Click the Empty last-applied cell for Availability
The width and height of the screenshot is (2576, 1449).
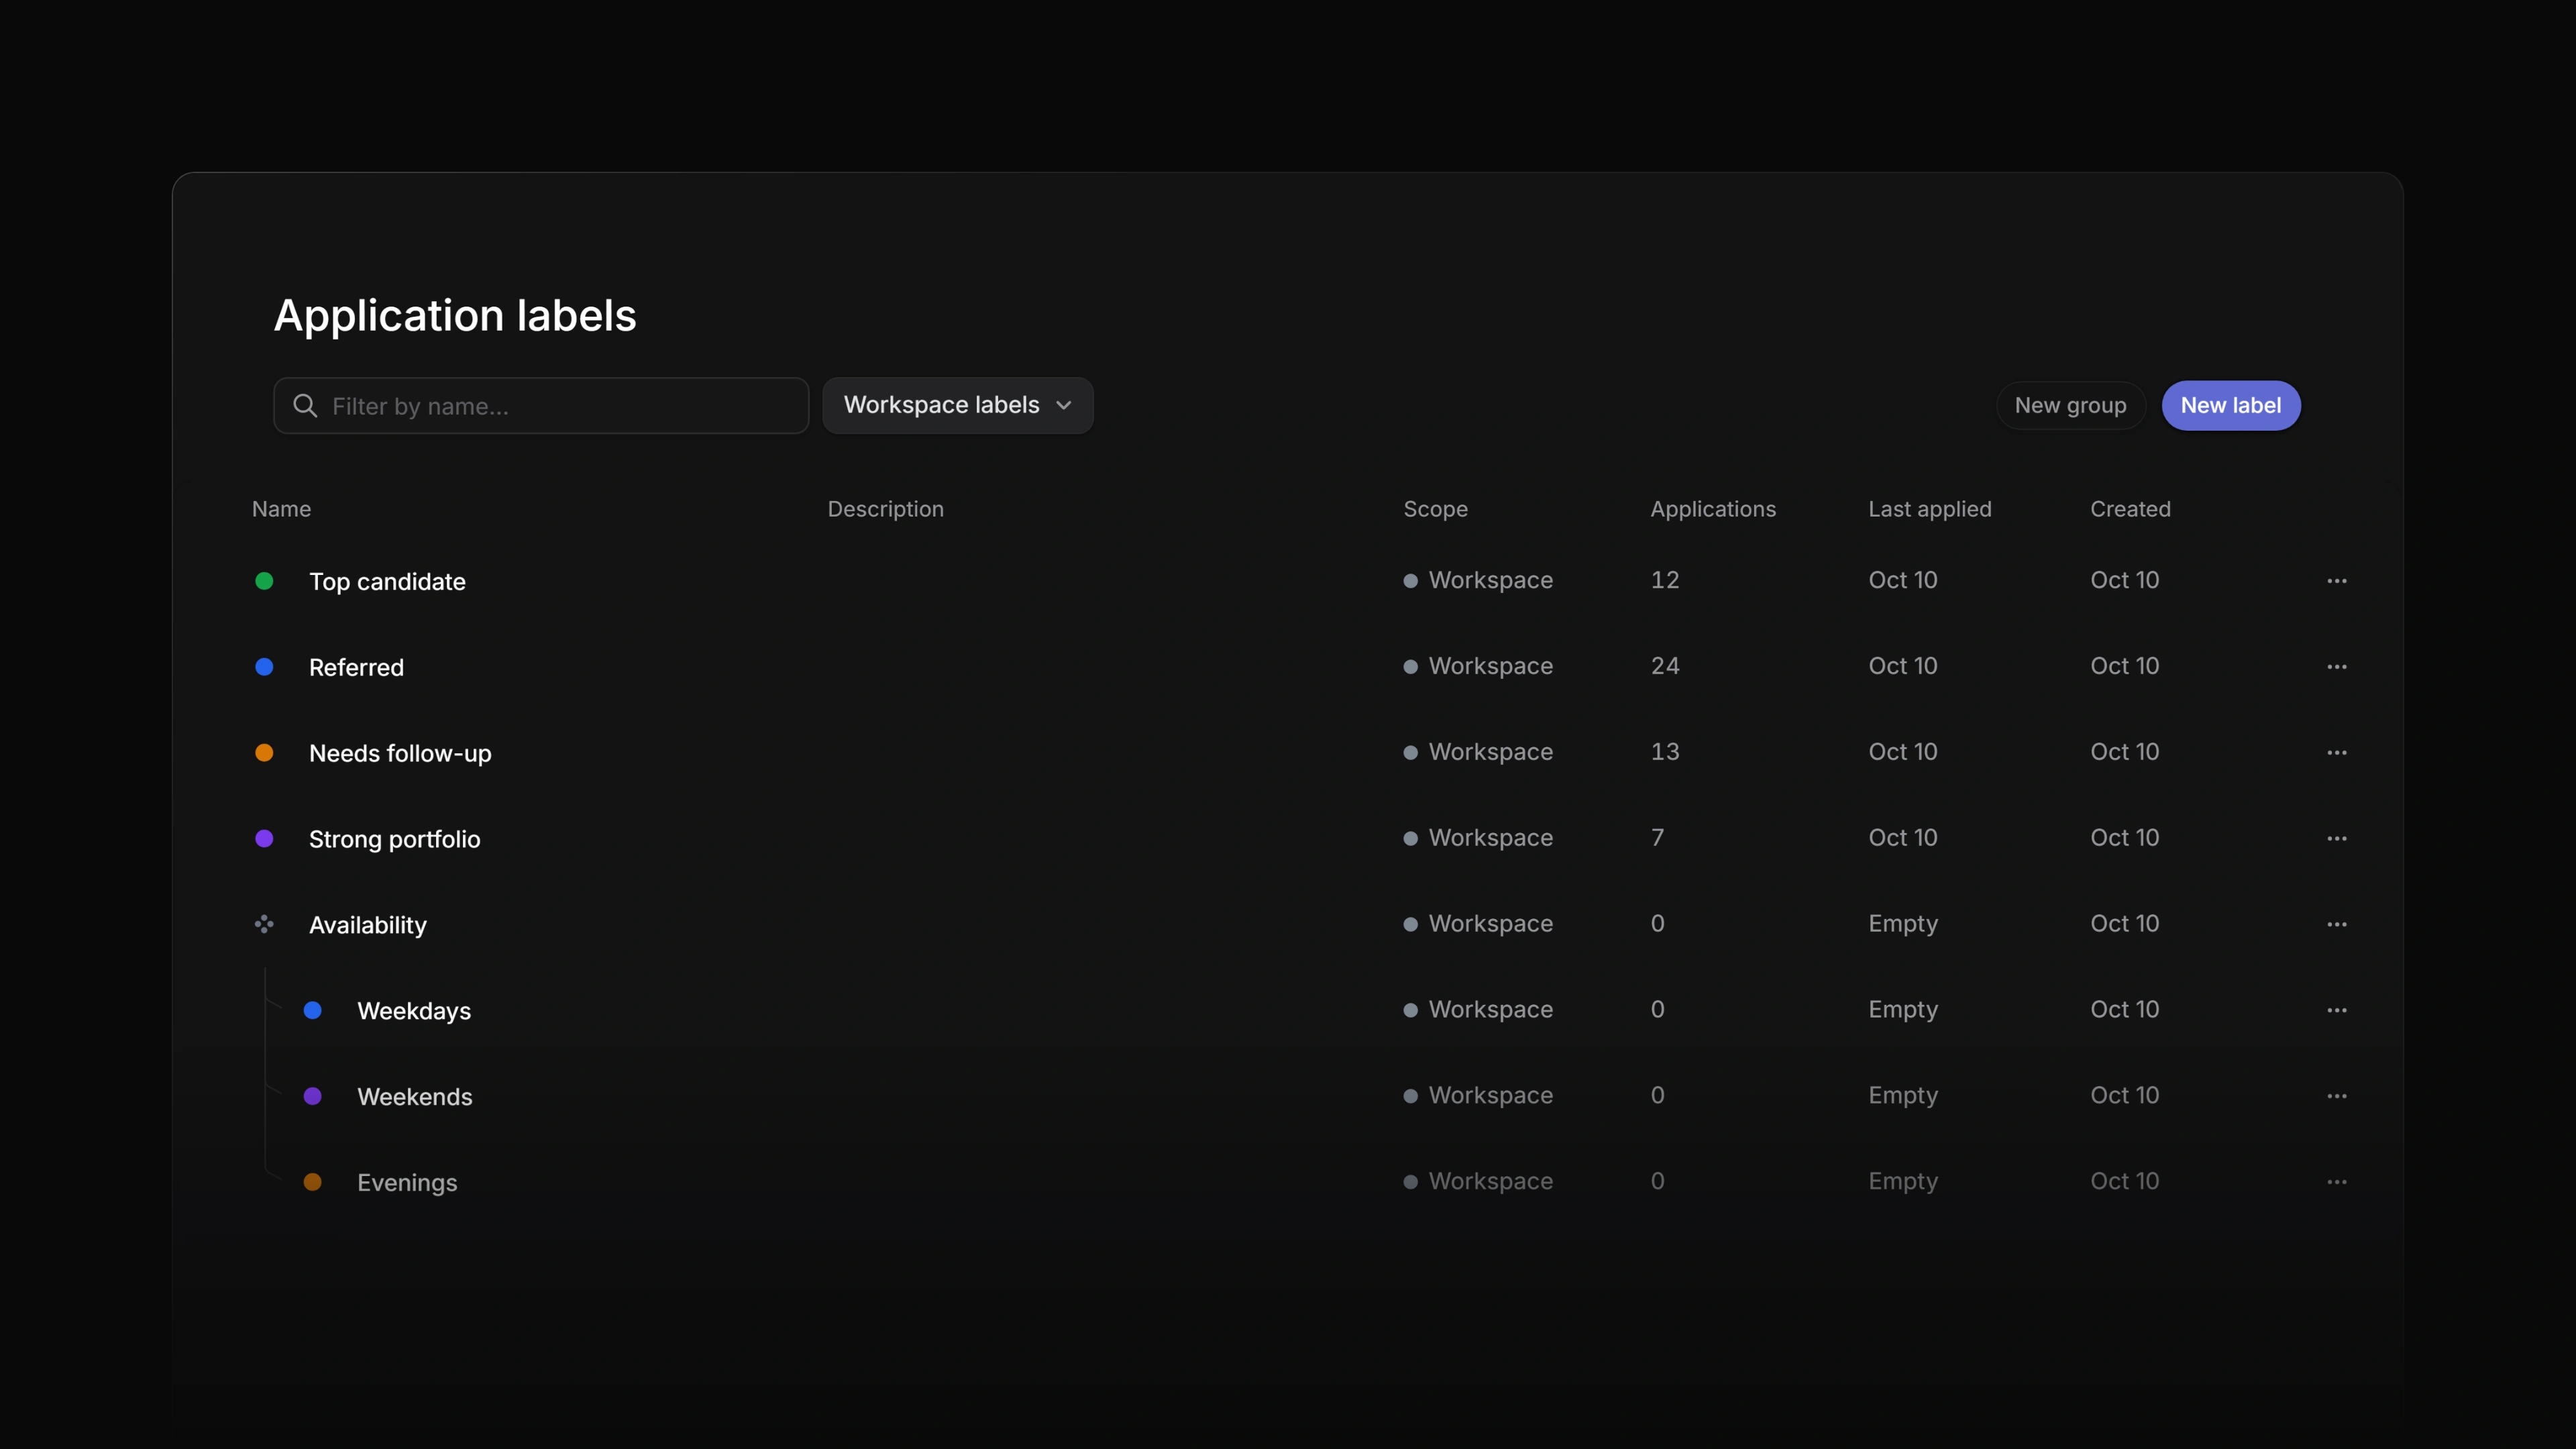click(x=1903, y=924)
